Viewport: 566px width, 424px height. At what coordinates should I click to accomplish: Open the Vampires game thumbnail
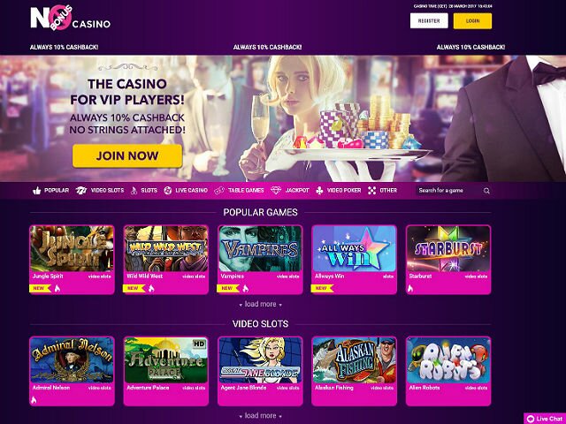click(x=260, y=248)
